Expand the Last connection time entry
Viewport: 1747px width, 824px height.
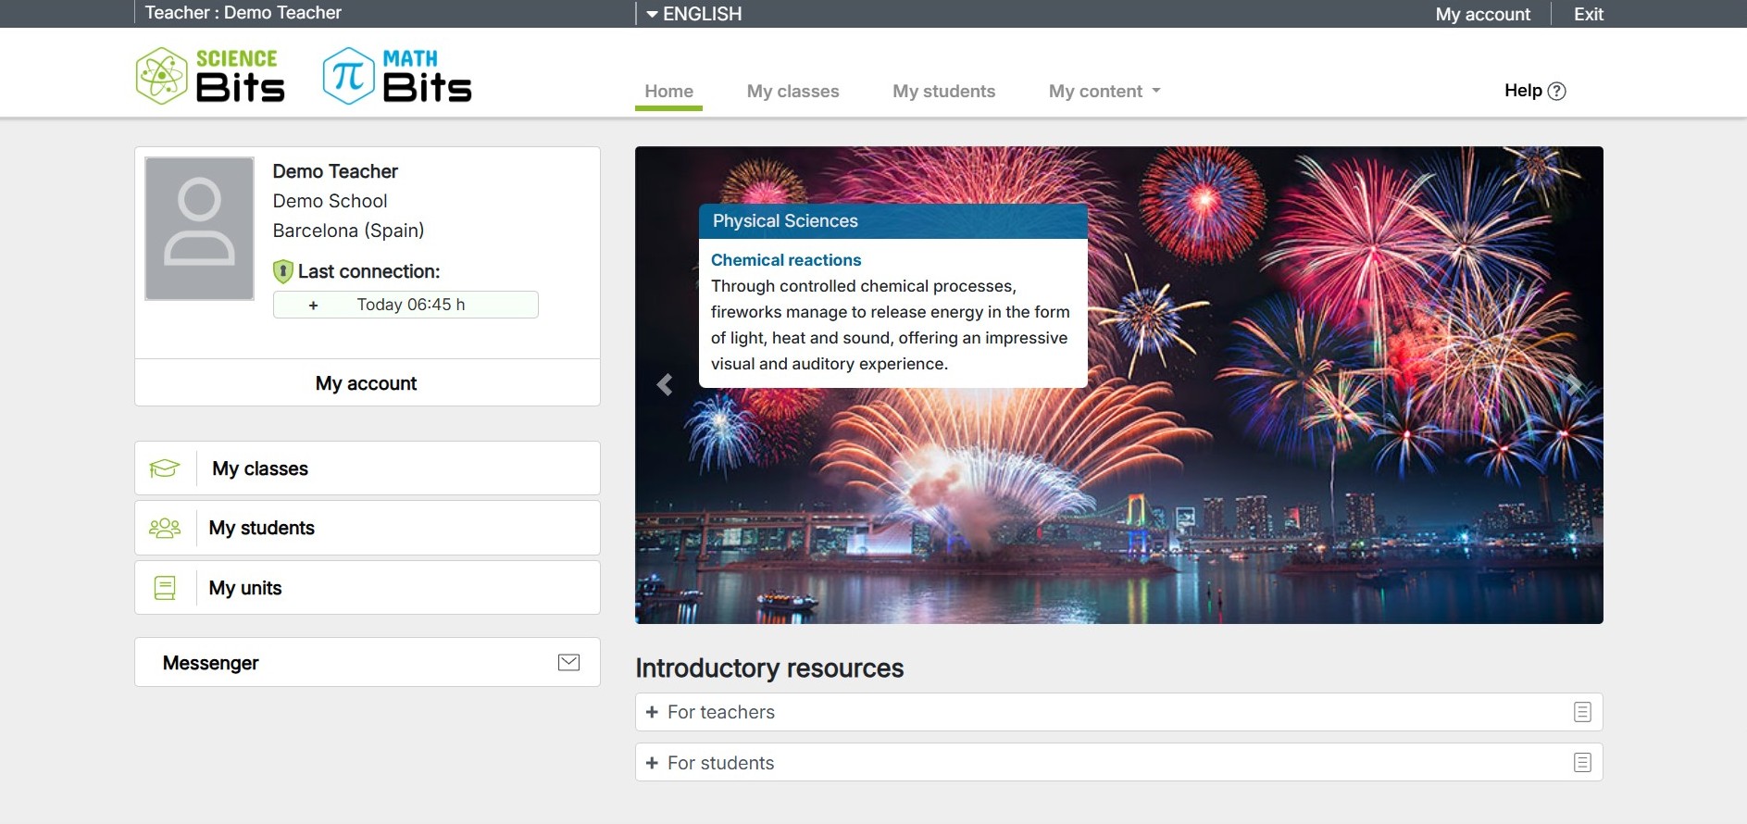[314, 306]
